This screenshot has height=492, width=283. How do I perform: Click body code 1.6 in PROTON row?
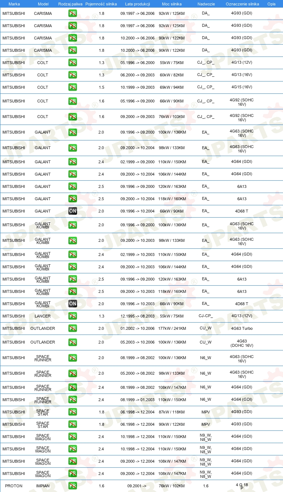click(x=206, y=486)
